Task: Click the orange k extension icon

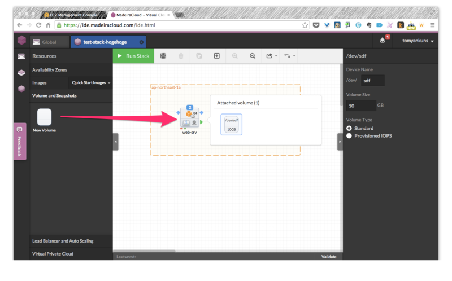Action: point(401,25)
